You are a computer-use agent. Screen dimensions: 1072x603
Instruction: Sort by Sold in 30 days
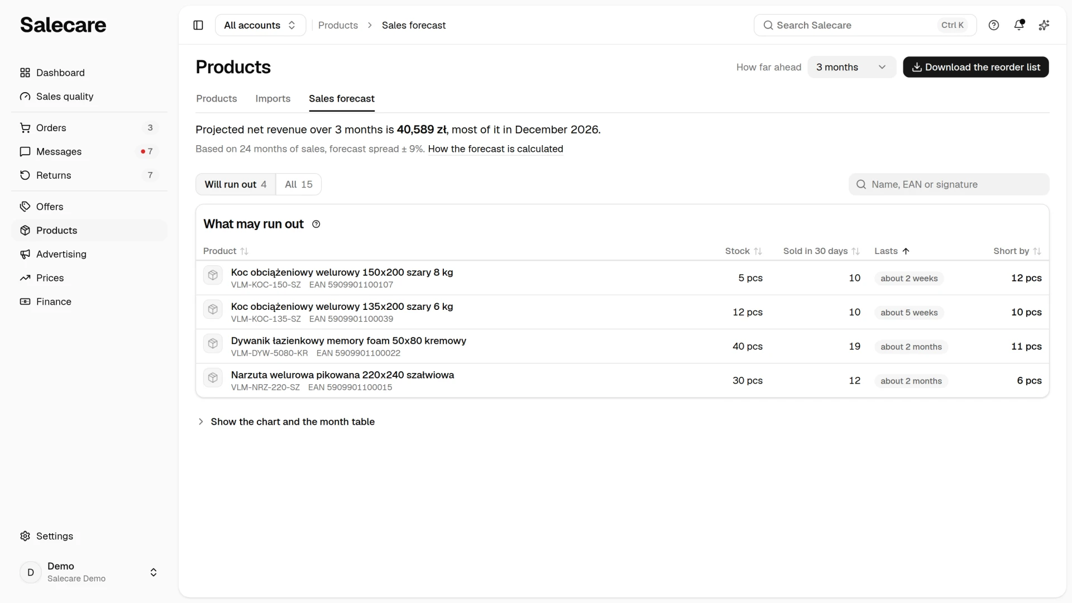(821, 251)
